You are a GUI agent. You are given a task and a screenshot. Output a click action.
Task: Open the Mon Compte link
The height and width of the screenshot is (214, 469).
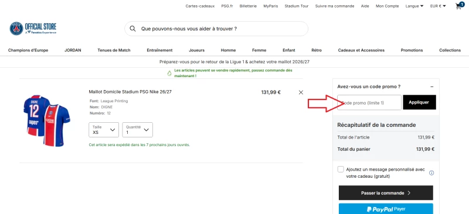coord(388,6)
